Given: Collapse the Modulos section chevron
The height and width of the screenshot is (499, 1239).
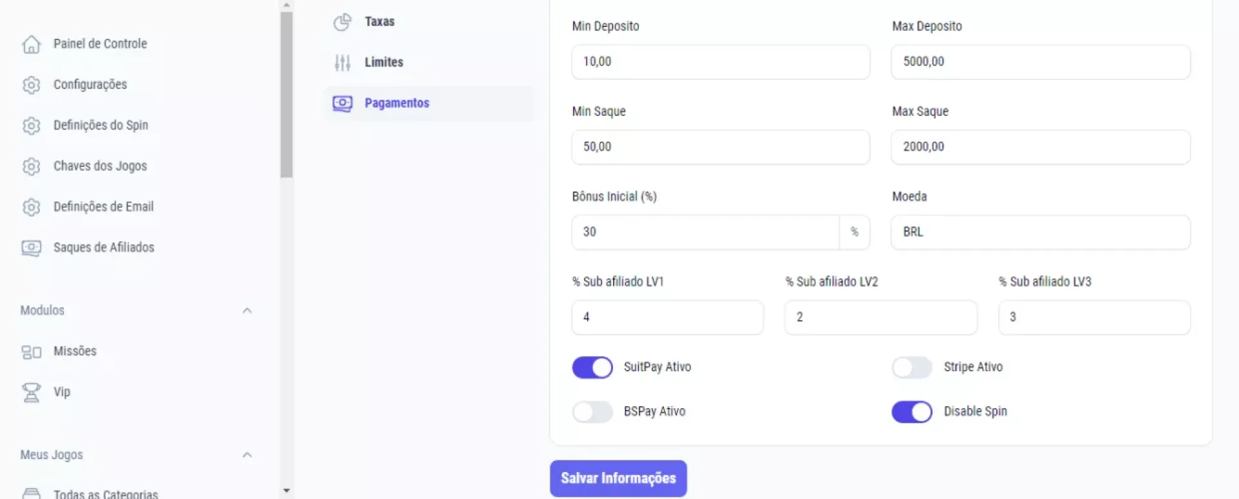Looking at the screenshot, I should [x=247, y=311].
